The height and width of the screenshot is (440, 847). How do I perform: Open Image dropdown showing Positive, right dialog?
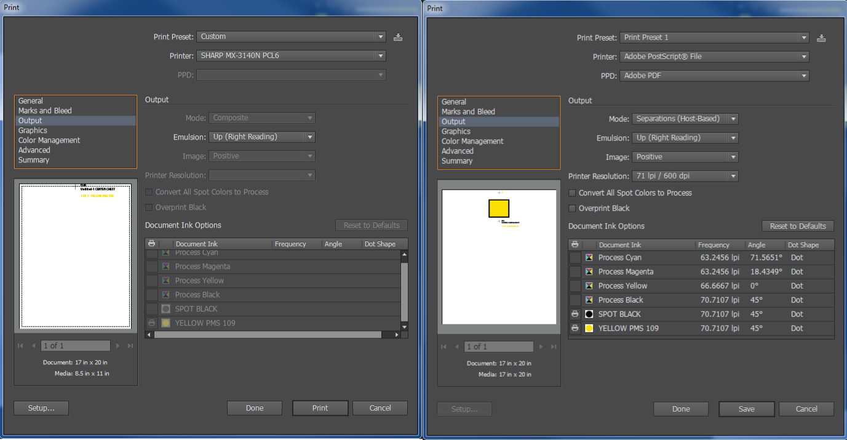coord(685,157)
